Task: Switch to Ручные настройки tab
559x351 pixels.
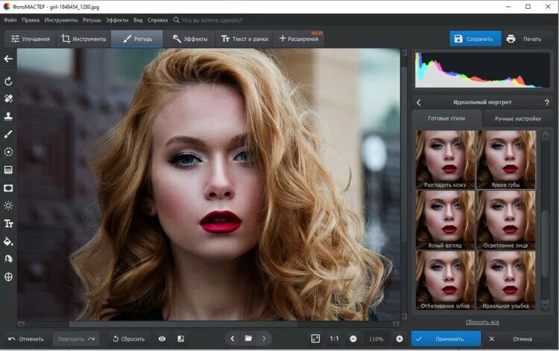Action: pyautogui.click(x=518, y=119)
